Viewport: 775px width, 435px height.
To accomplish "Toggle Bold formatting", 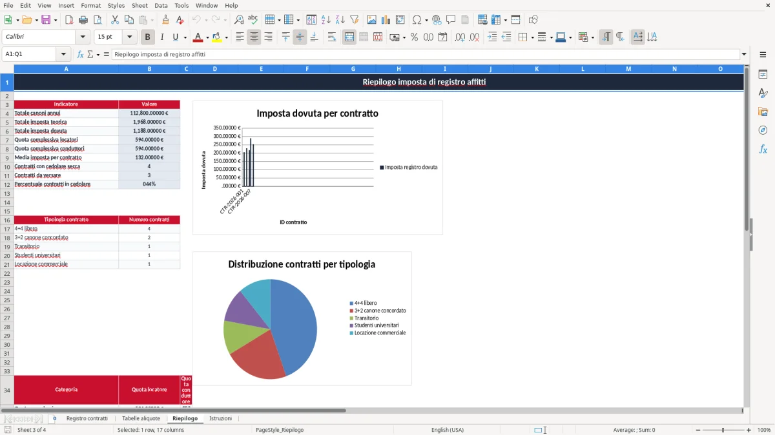I will click(x=148, y=37).
